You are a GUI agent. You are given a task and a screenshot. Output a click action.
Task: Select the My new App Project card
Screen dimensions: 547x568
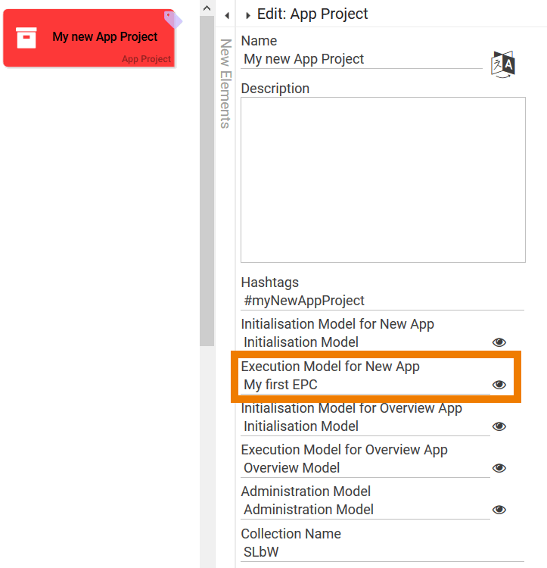point(89,39)
